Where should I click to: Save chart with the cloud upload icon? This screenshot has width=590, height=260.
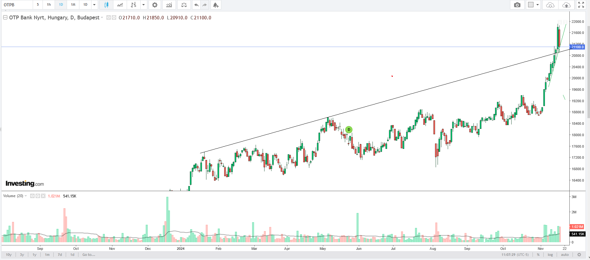click(566, 5)
